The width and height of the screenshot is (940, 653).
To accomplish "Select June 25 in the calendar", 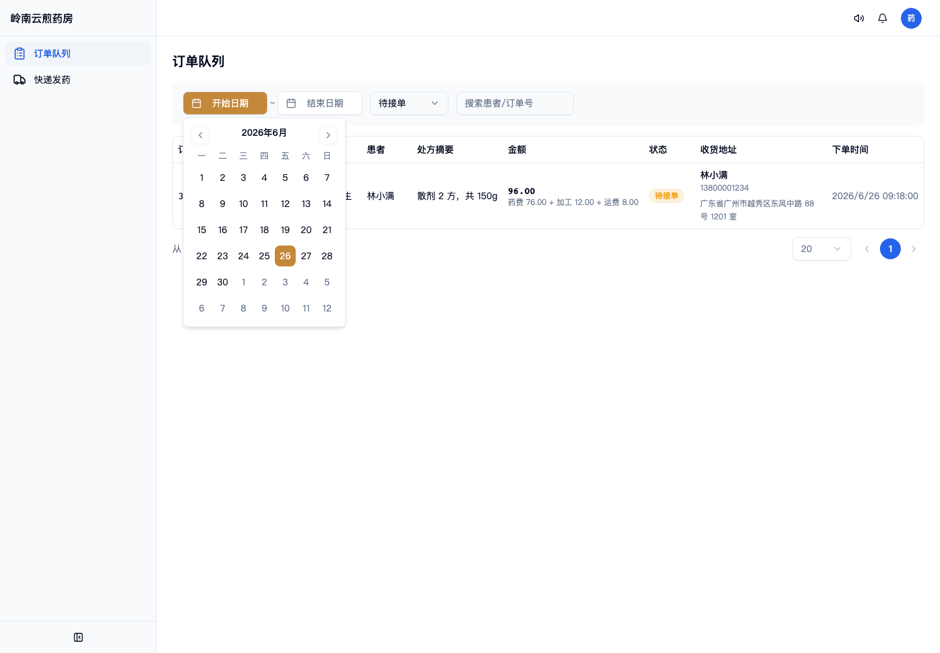I will (264, 256).
